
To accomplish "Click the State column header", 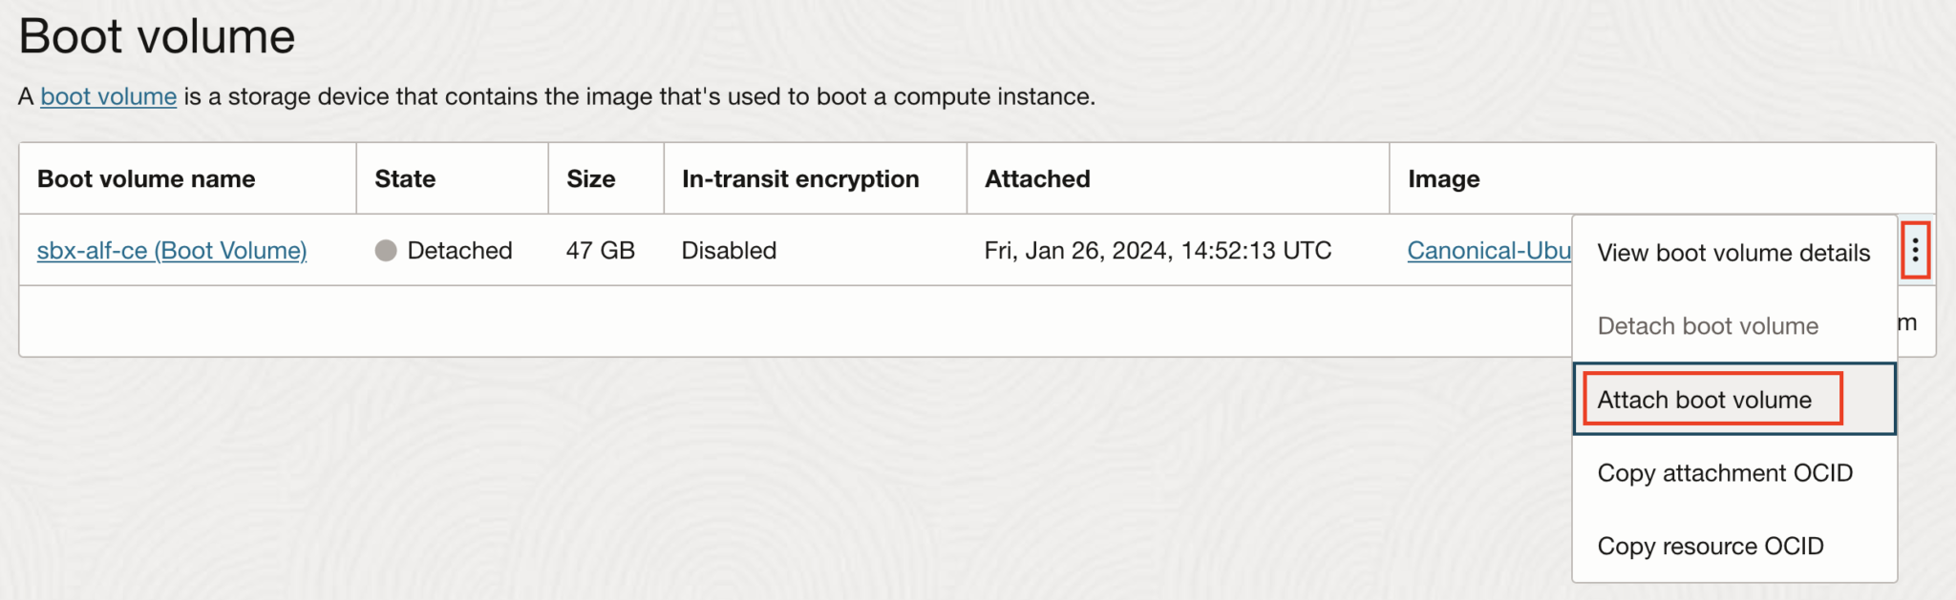I will pos(405,179).
